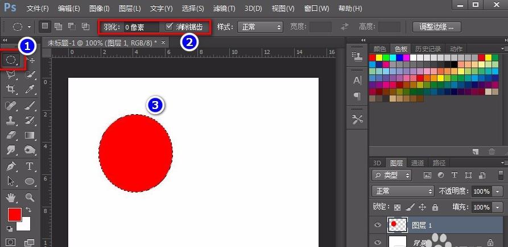The width and height of the screenshot is (508, 247).
Task: Expand the toolbox double-arrow
Action: click(x=5, y=40)
